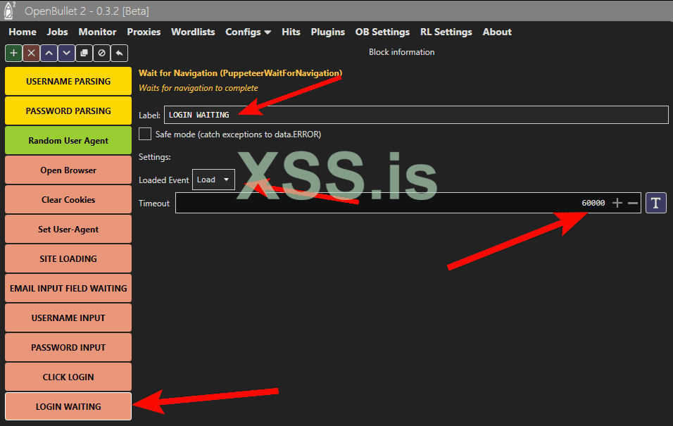Decrease Timeout with the minus stepper
This screenshot has width=673, height=426.
pos(633,203)
